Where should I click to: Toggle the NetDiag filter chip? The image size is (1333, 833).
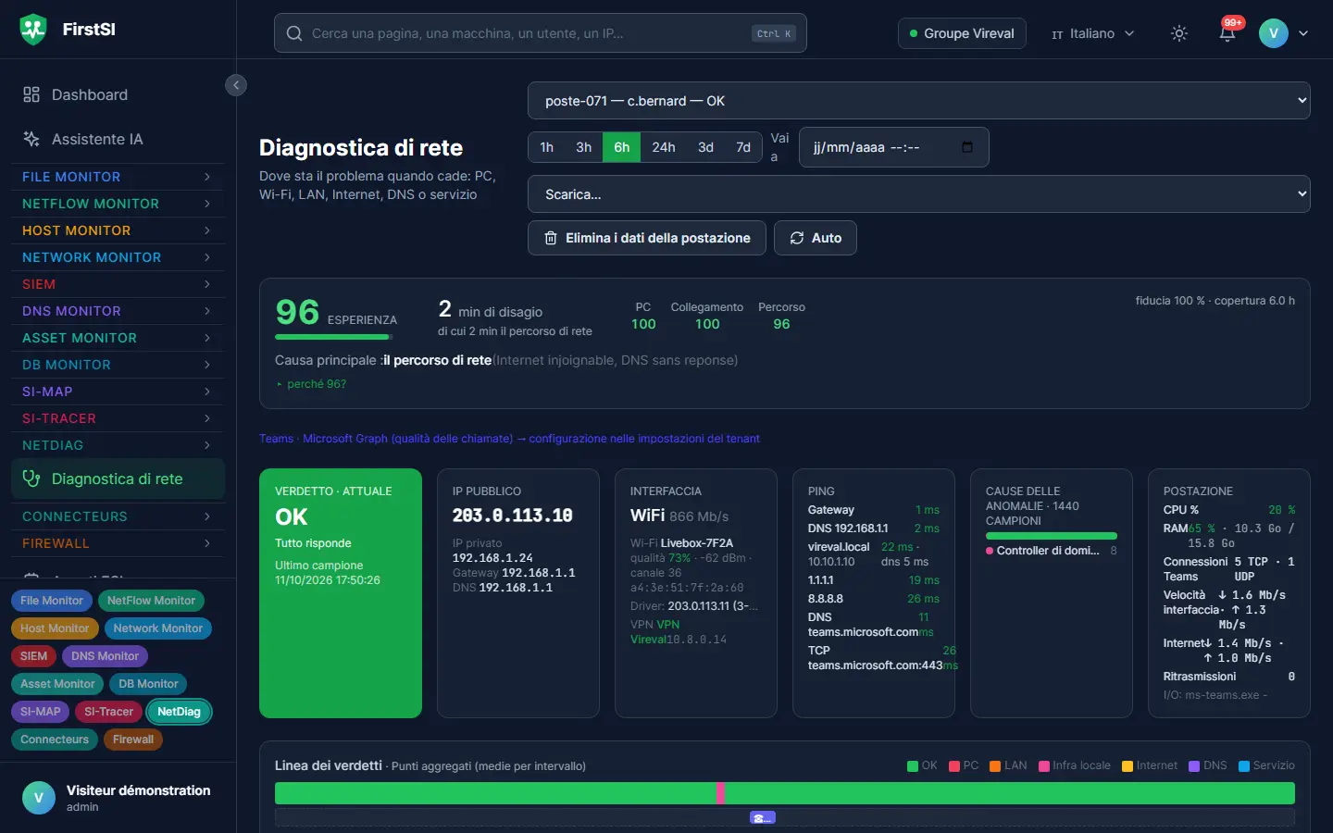click(x=179, y=712)
